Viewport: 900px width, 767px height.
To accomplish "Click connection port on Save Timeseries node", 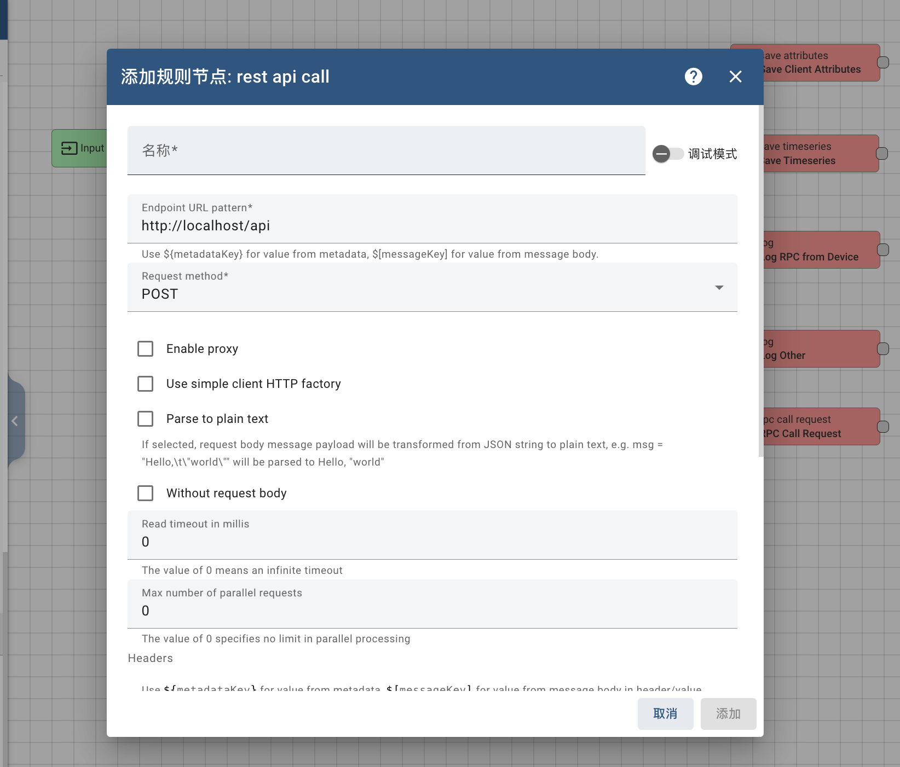I will click(881, 153).
